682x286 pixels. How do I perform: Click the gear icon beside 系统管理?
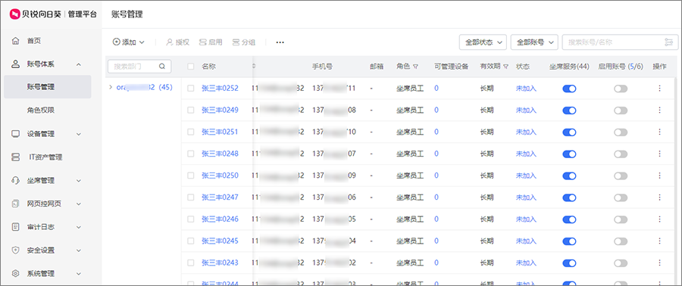click(16, 273)
